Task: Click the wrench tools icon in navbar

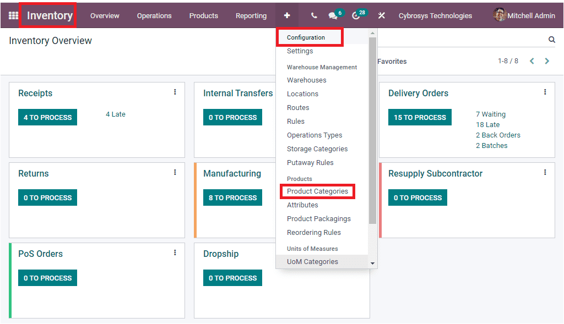Action: [x=381, y=15]
